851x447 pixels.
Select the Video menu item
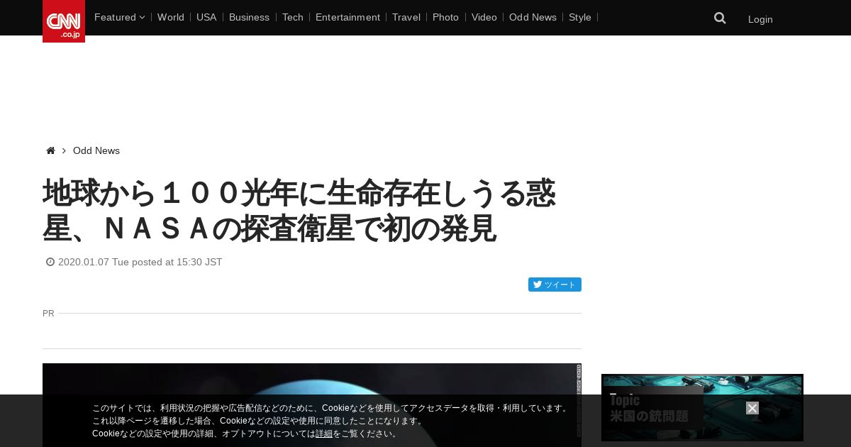point(484,17)
